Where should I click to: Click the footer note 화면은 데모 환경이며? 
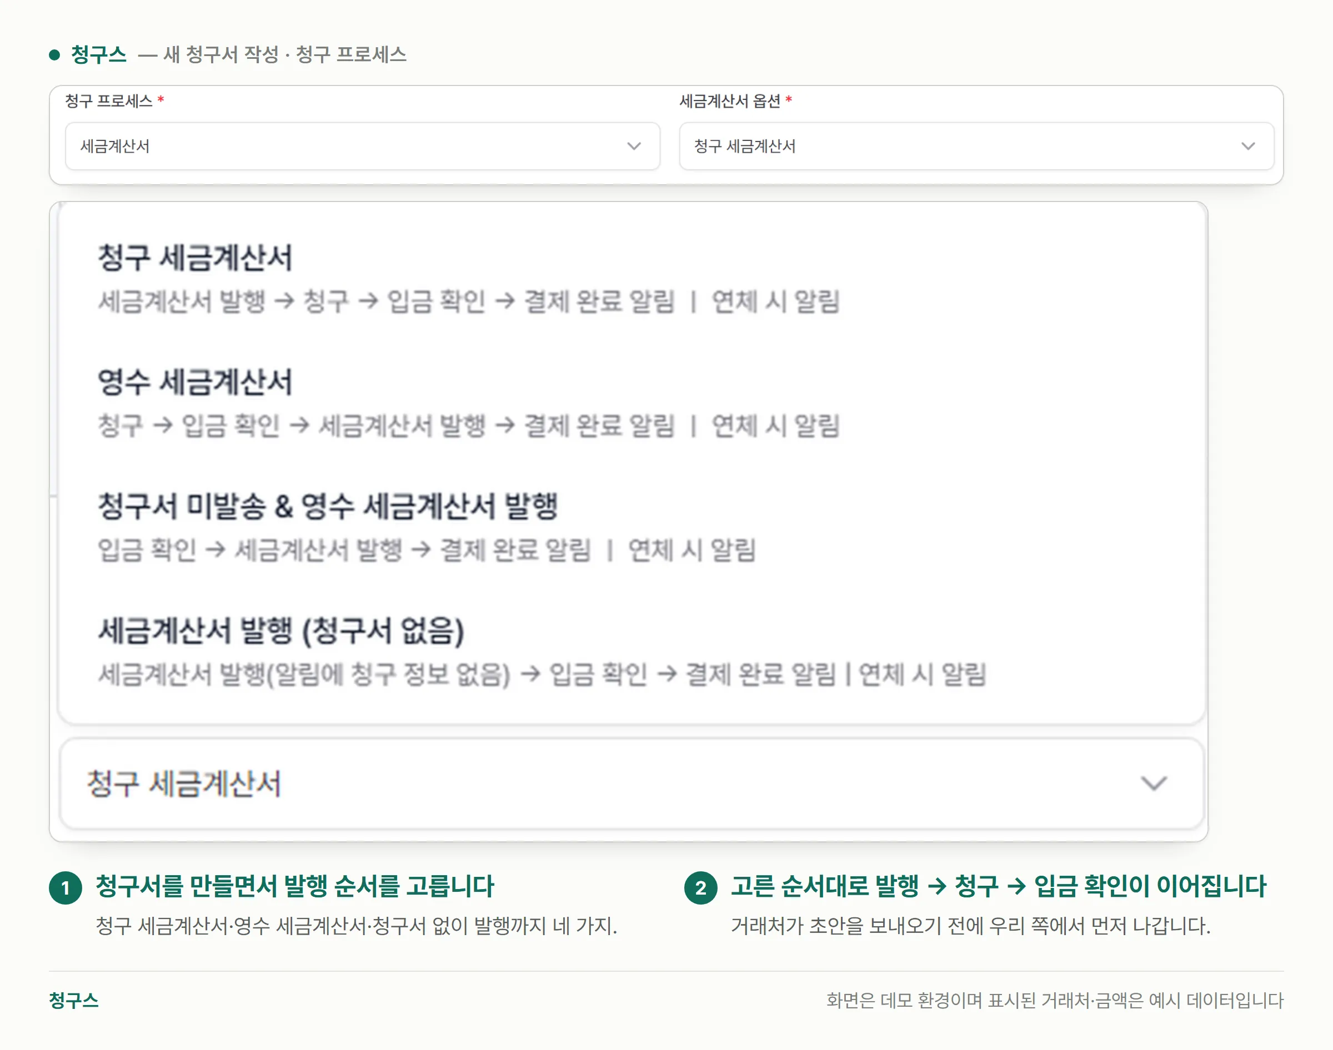1054,1000
